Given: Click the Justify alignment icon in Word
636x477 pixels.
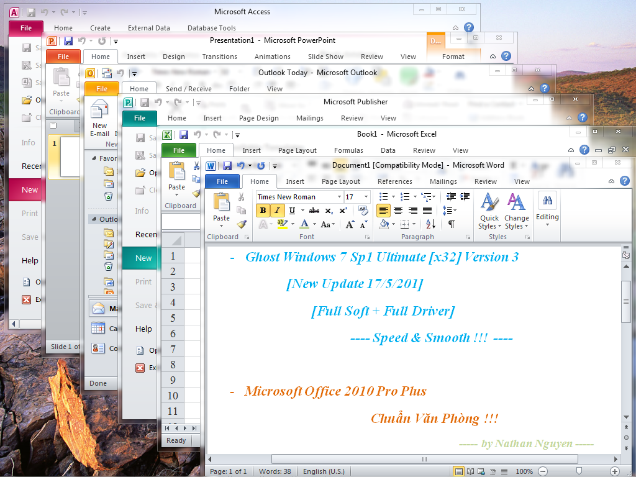Looking at the screenshot, I should (x=427, y=210).
